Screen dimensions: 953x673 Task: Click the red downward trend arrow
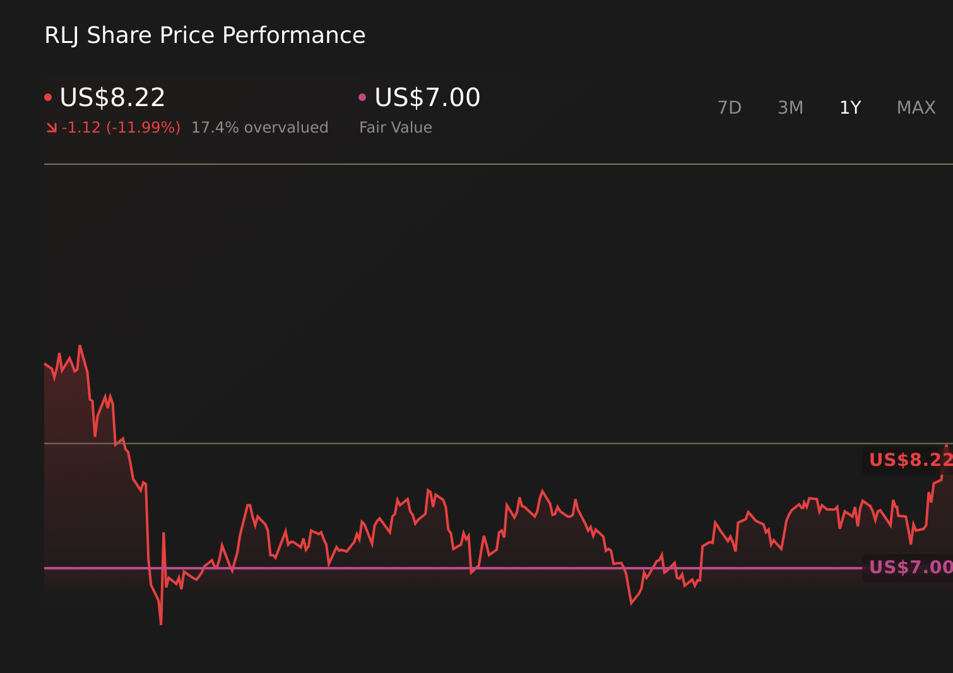(52, 127)
